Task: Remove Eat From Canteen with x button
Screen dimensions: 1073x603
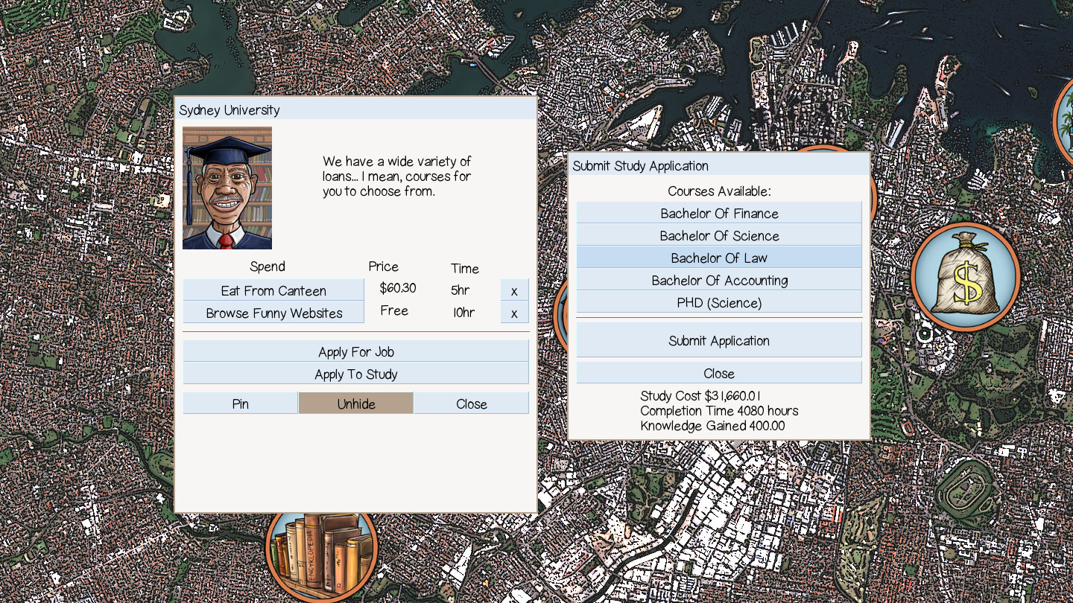Action: click(x=514, y=290)
